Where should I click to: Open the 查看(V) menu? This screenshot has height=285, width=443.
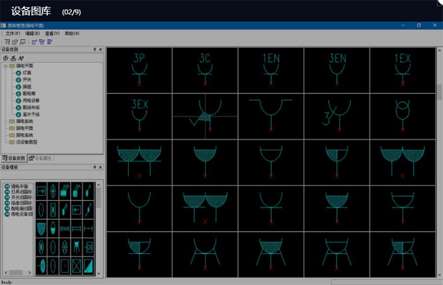tap(52, 33)
